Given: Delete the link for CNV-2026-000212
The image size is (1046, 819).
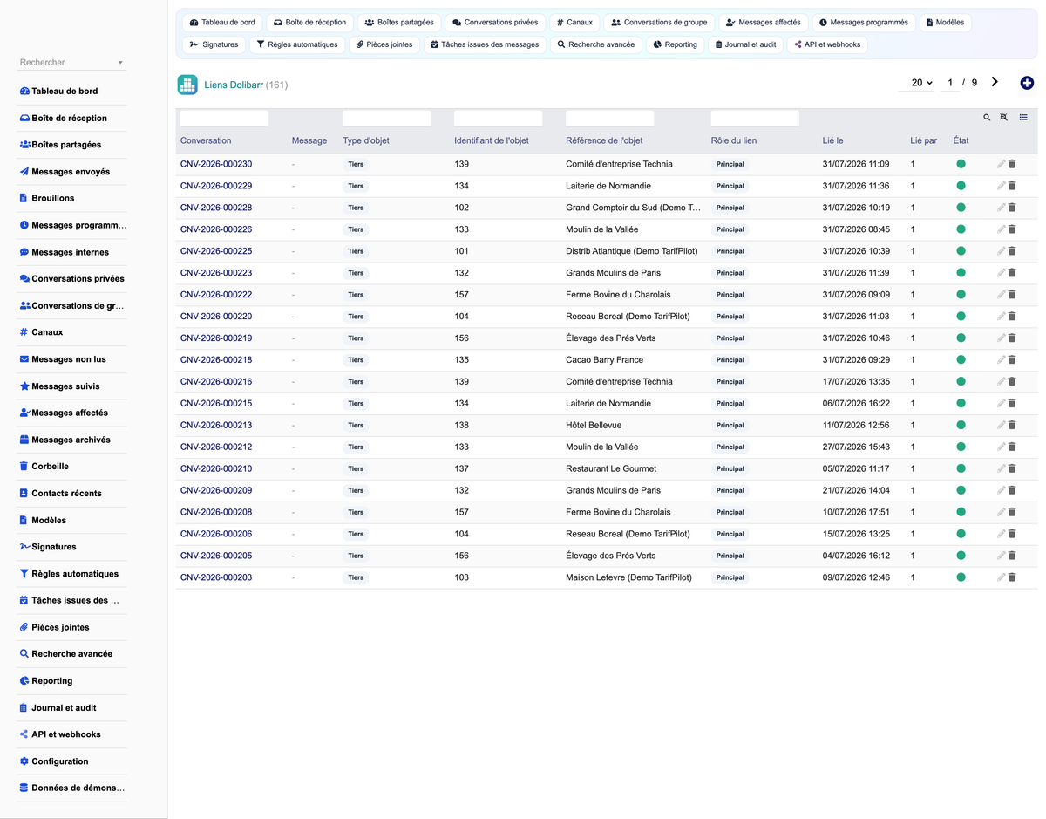Looking at the screenshot, I should tap(1012, 447).
